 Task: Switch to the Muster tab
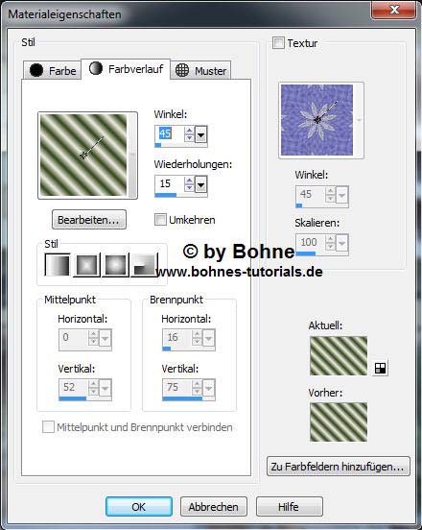(x=200, y=70)
